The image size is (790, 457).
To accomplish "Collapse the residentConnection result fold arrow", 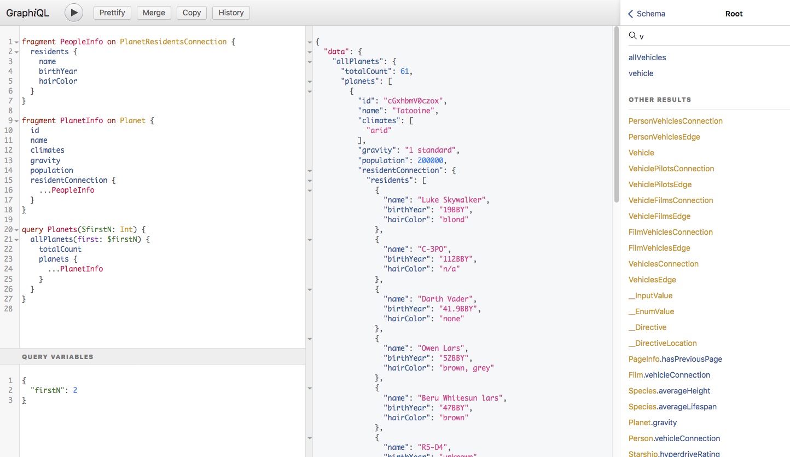I will [x=310, y=172].
